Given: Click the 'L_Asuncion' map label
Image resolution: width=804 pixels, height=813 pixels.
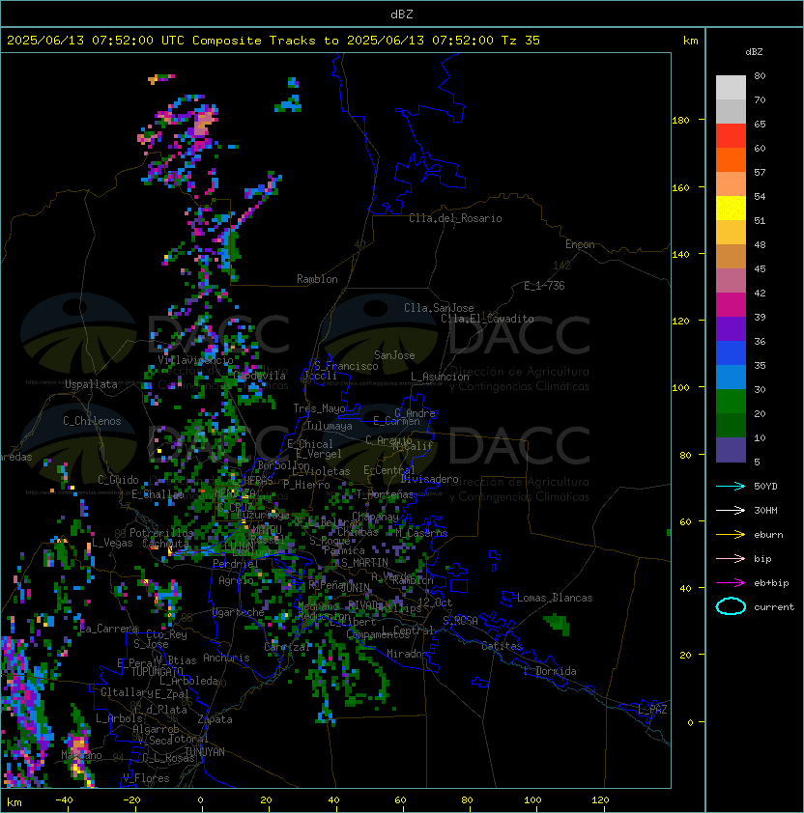Looking at the screenshot, I should coord(440,377).
